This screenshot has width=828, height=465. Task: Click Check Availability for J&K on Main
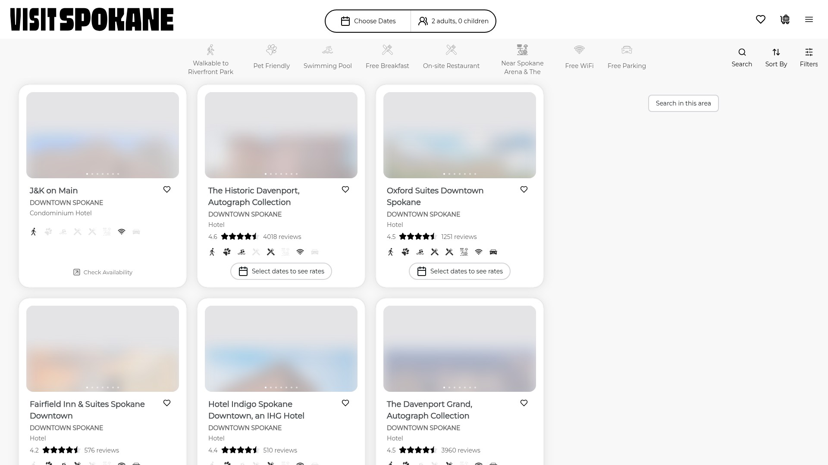point(103,272)
